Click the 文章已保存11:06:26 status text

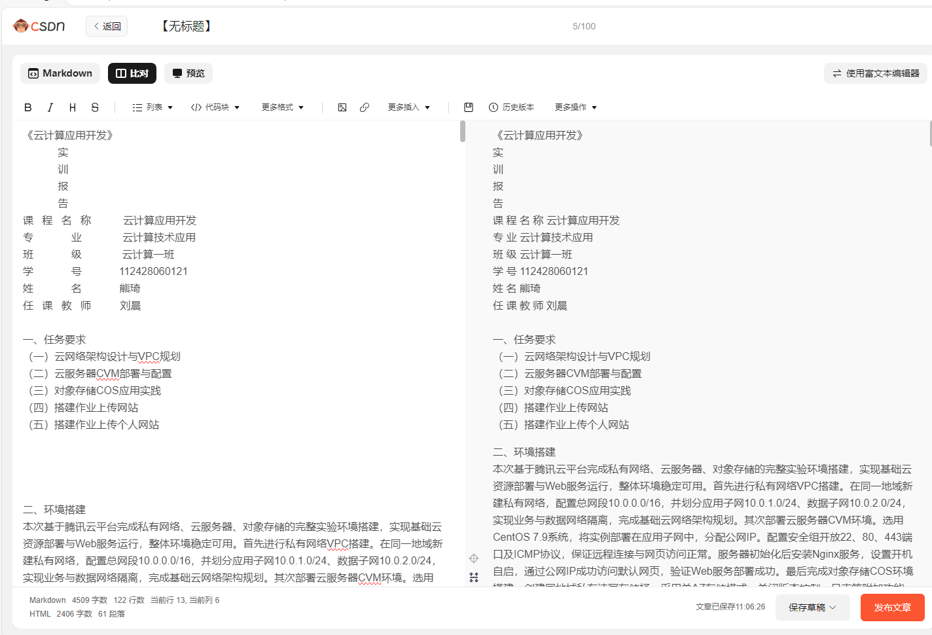point(730,607)
